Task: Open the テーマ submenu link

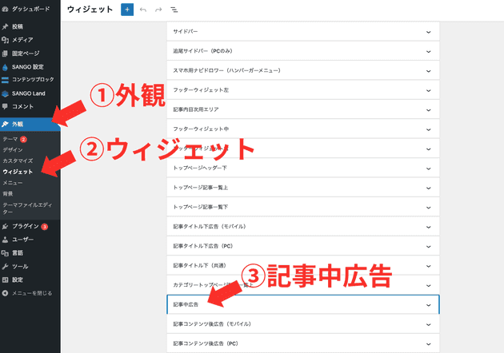Action: pyautogui.click(x=10, y=139)
